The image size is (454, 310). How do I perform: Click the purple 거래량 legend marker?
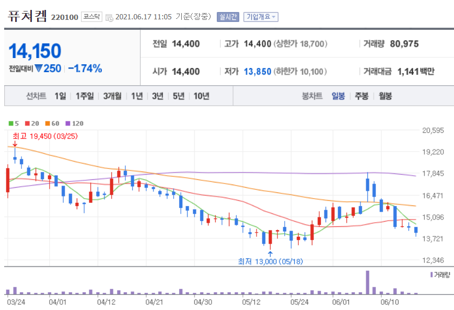(x=432, y=274)
